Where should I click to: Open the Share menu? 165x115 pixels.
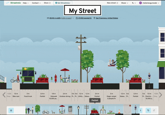[x=125, y=3]
